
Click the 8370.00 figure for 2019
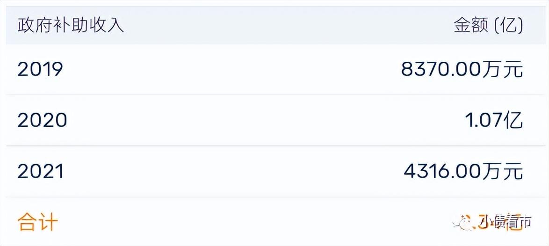[x=441, y=69]
